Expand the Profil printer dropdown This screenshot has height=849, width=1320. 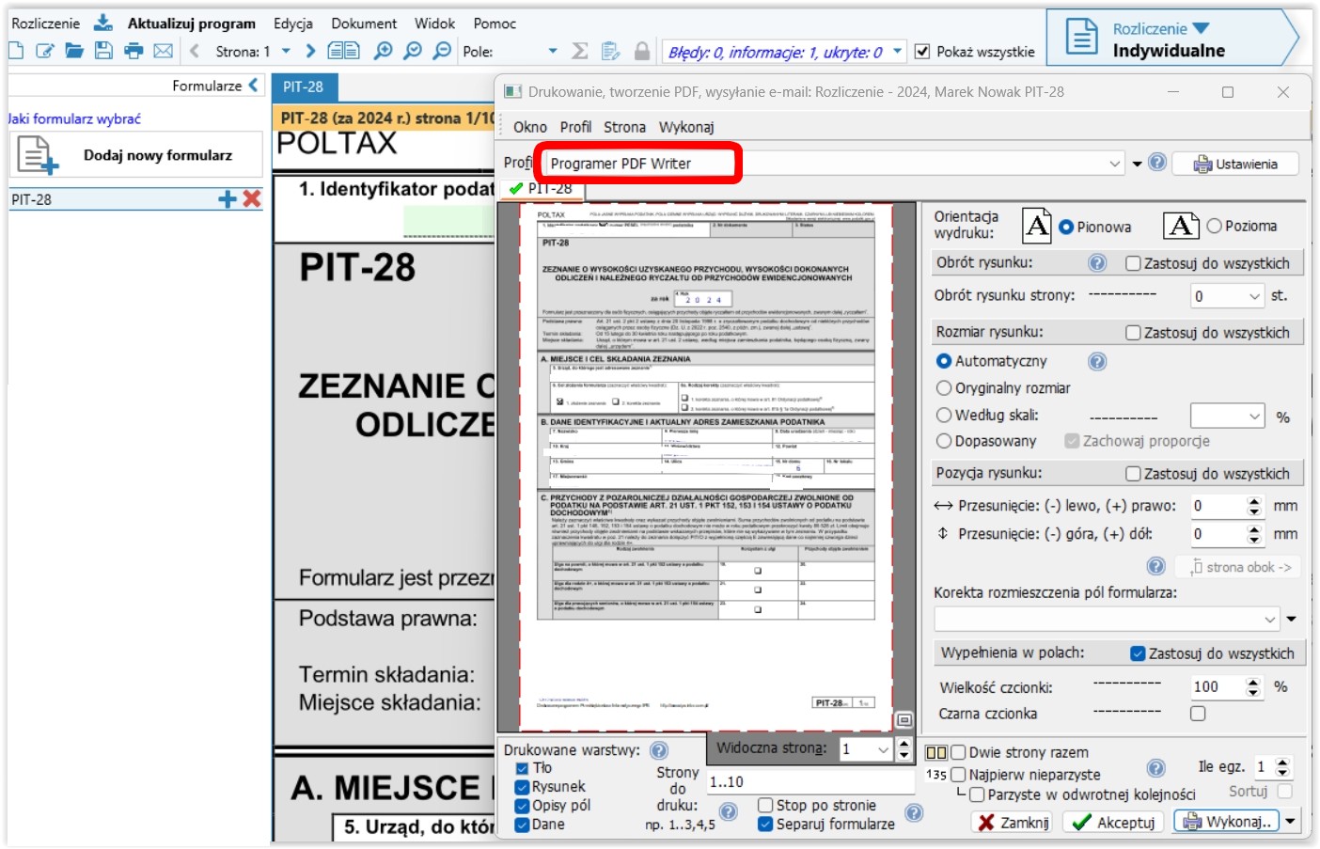point(1115,164)
